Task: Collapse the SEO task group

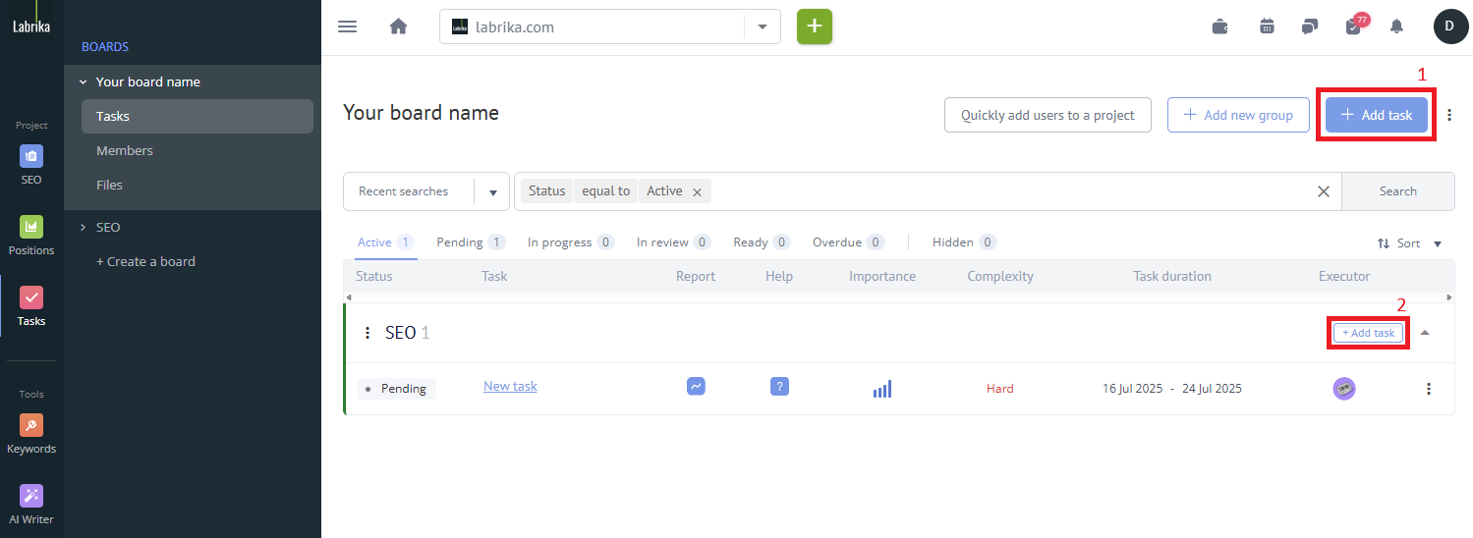Action: 1425,333
